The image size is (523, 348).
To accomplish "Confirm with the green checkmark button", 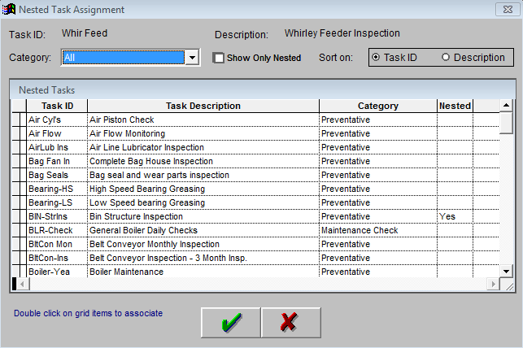I will click(231, 322).
